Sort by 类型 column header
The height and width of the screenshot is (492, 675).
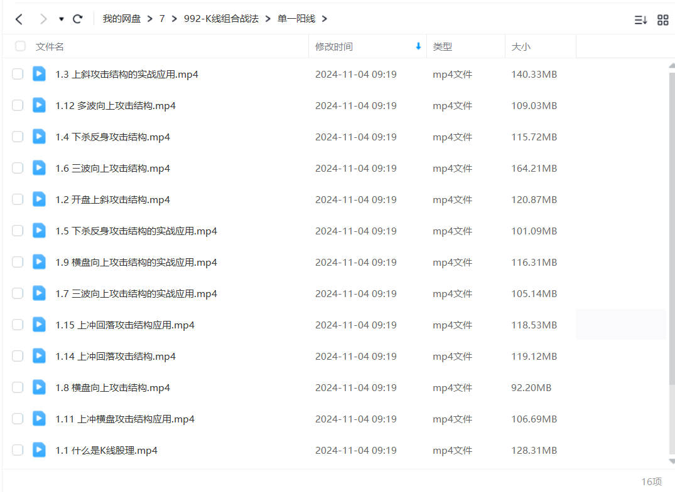tap(442, 46)
